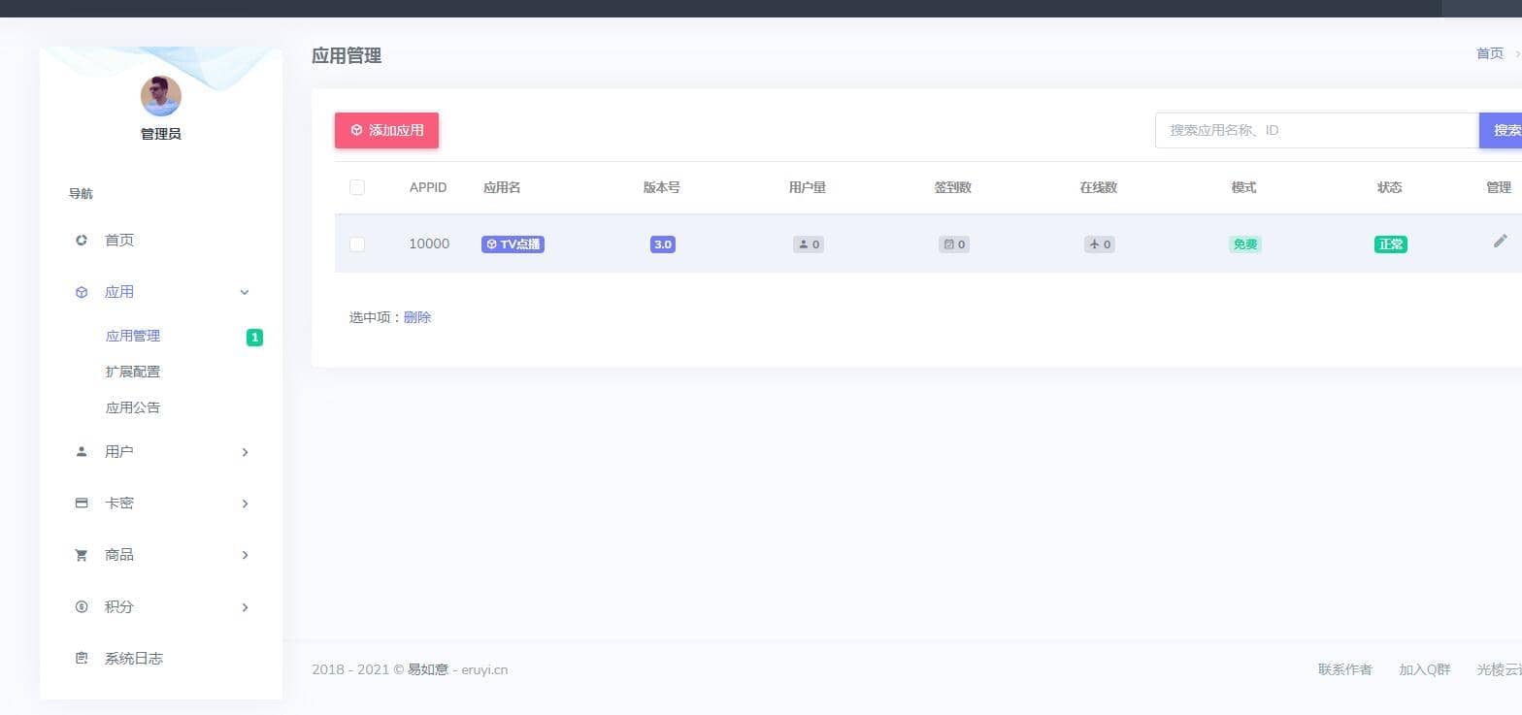Expand the 卡密 submenu arrow

pyautogui.click(x=245, y=504)
